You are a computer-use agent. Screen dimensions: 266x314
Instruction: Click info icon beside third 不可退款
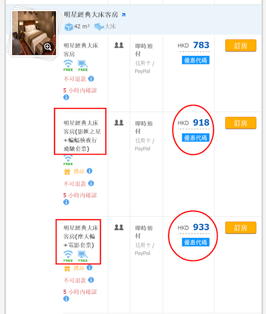pyautogui.click(x=91, y=280)
